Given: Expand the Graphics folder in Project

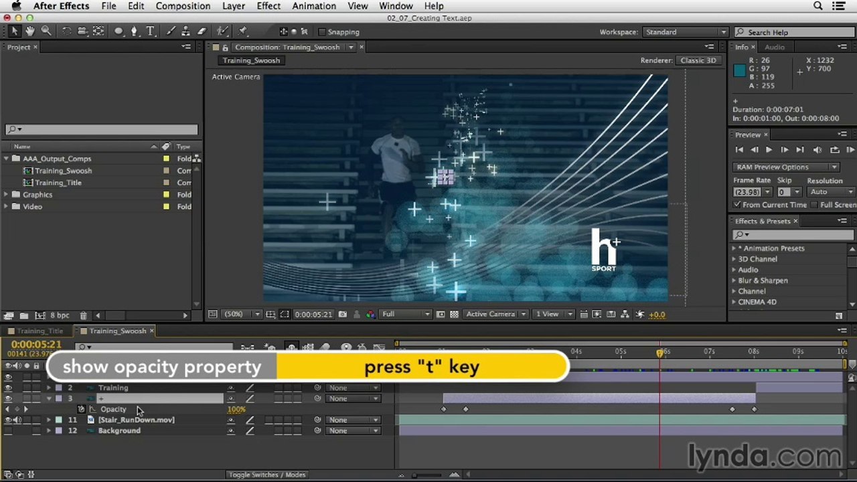Looking at the screenshot, I should point(6,195).
